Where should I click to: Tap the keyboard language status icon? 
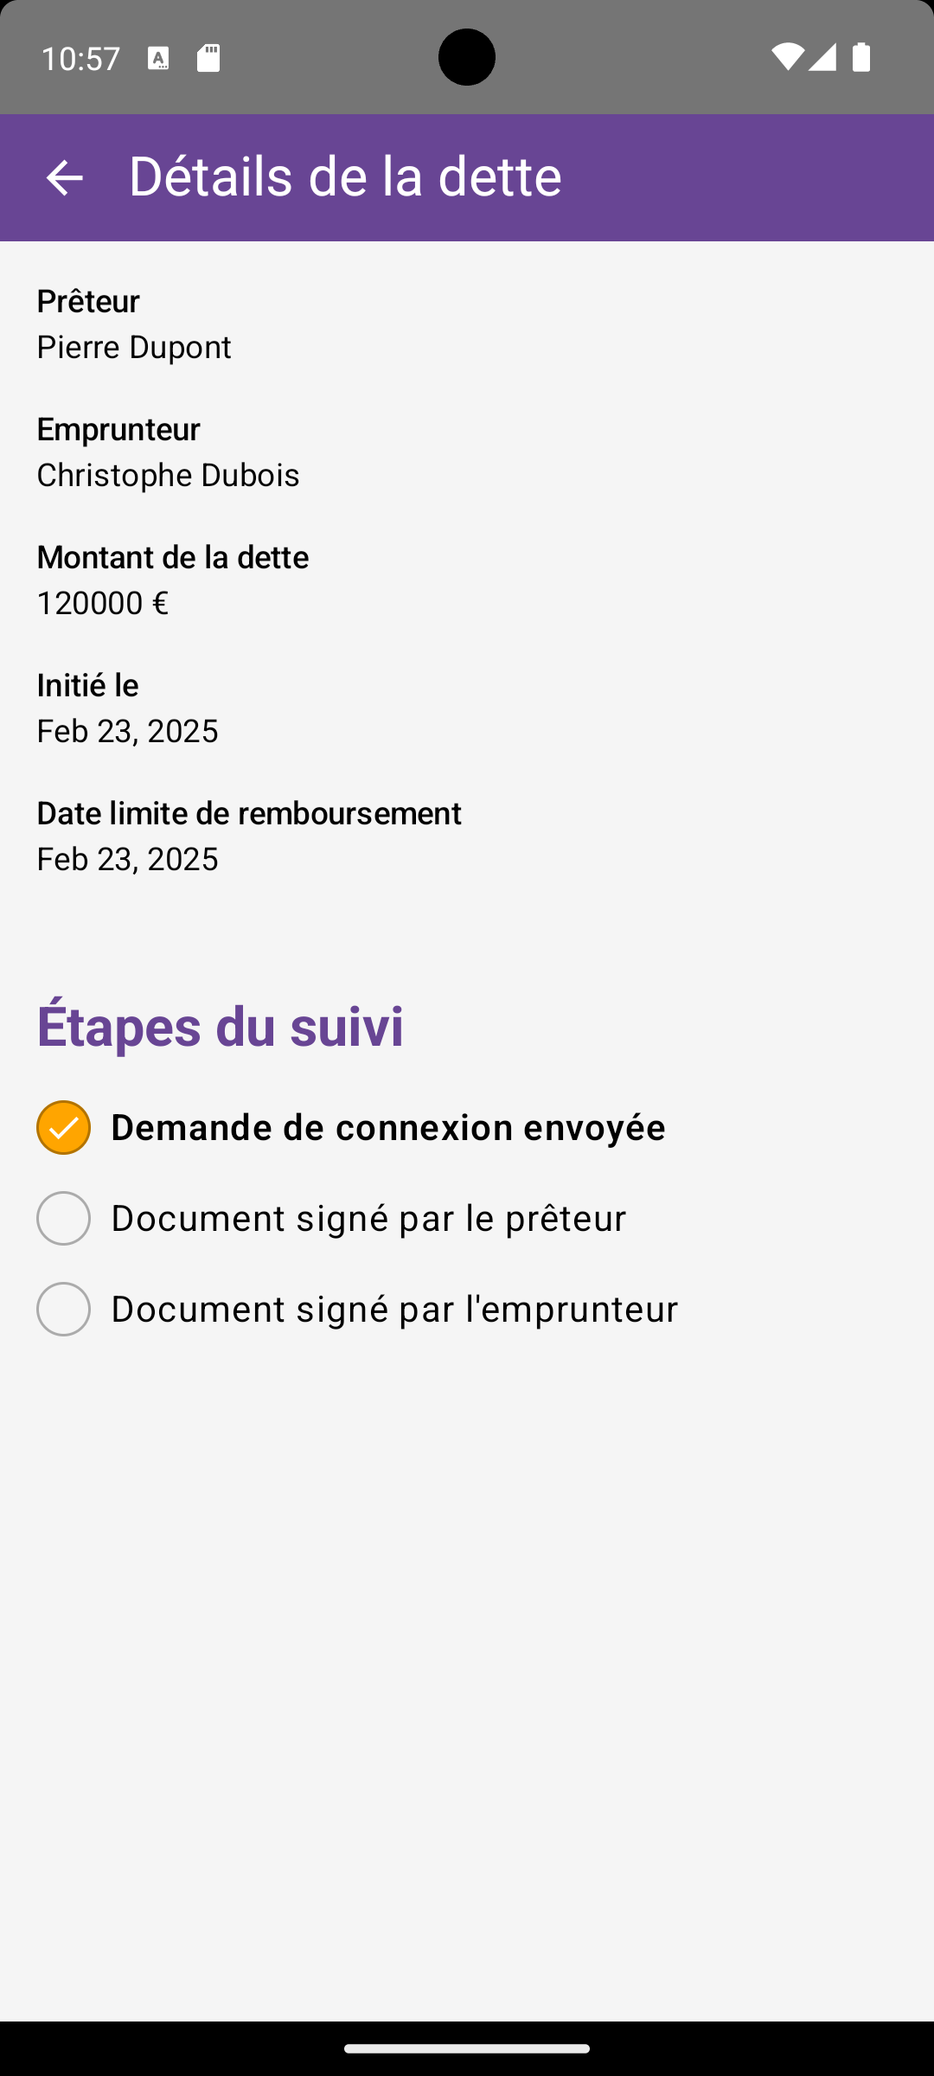pos(158,58)
